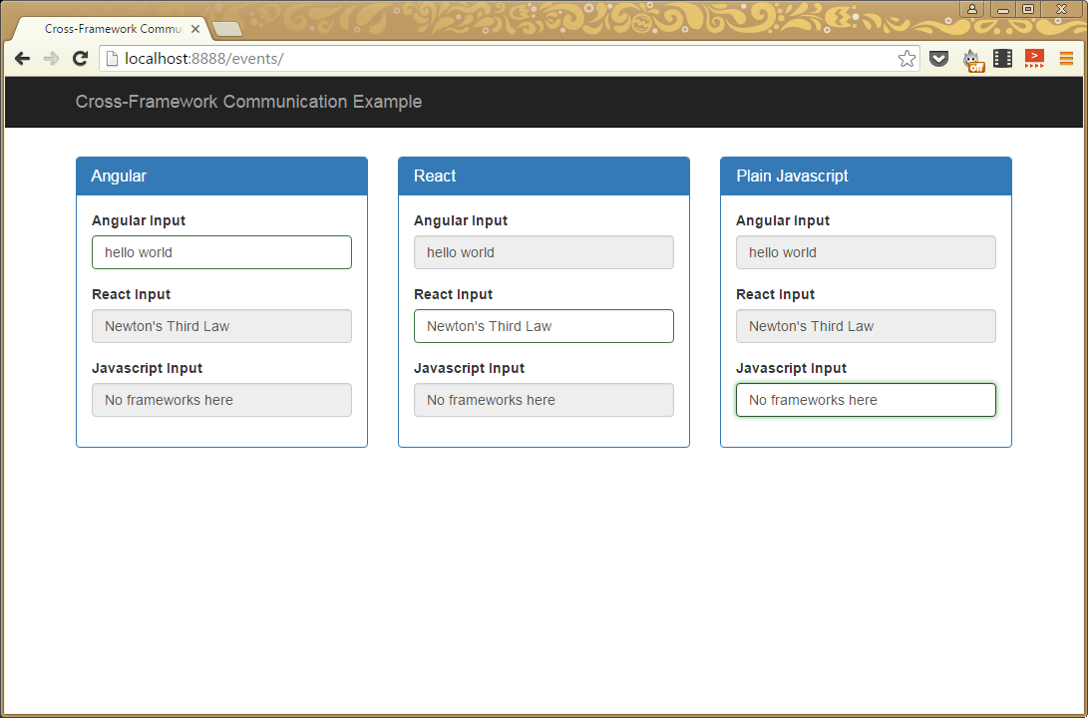Click the Pocket extension icon
The width and height of the screenshot is (1088, 718).
click(938, 59)
